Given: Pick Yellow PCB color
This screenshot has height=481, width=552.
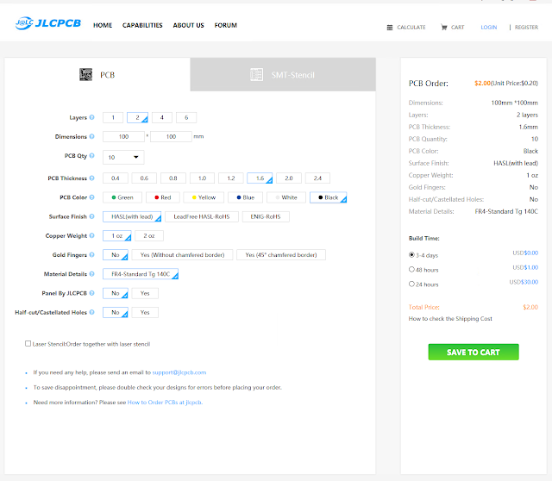Looking at the screenshot, I should 204,197.
